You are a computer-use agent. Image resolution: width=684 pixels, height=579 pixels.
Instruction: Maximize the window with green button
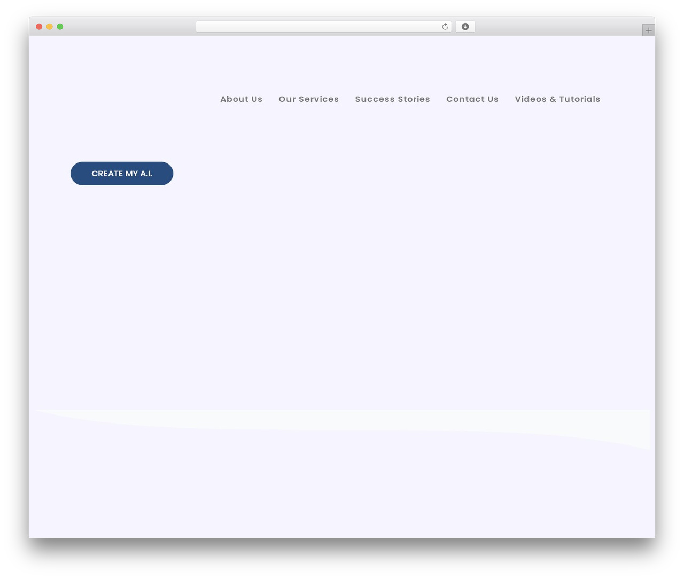60,27
